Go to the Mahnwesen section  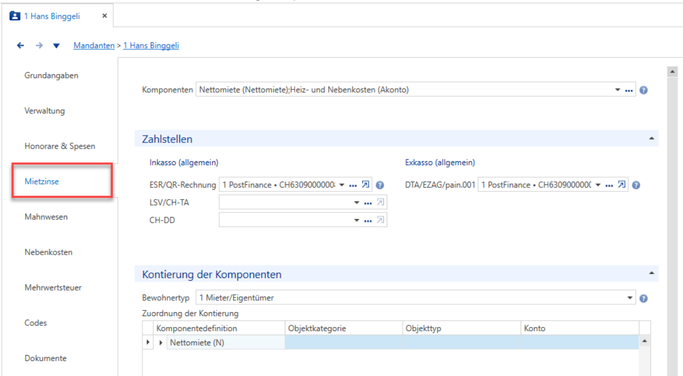[46, 216]
